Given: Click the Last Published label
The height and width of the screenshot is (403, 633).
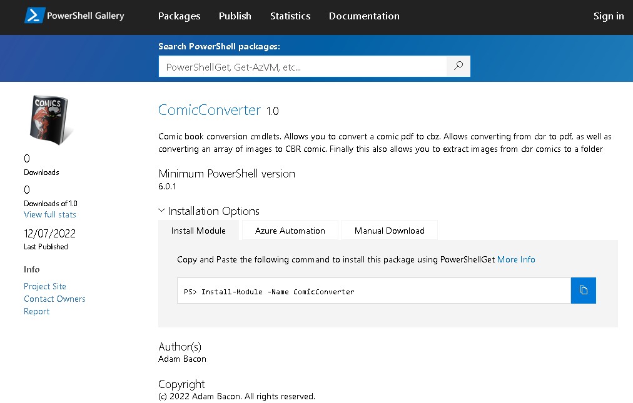Looking at the screenshot, I should [46, 247].
